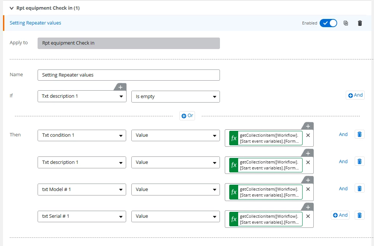Image resolution: width=374 pixels, height=246 pixels.
Task: Open the If Txt description 1 dropdown
Action: point(82,96)
